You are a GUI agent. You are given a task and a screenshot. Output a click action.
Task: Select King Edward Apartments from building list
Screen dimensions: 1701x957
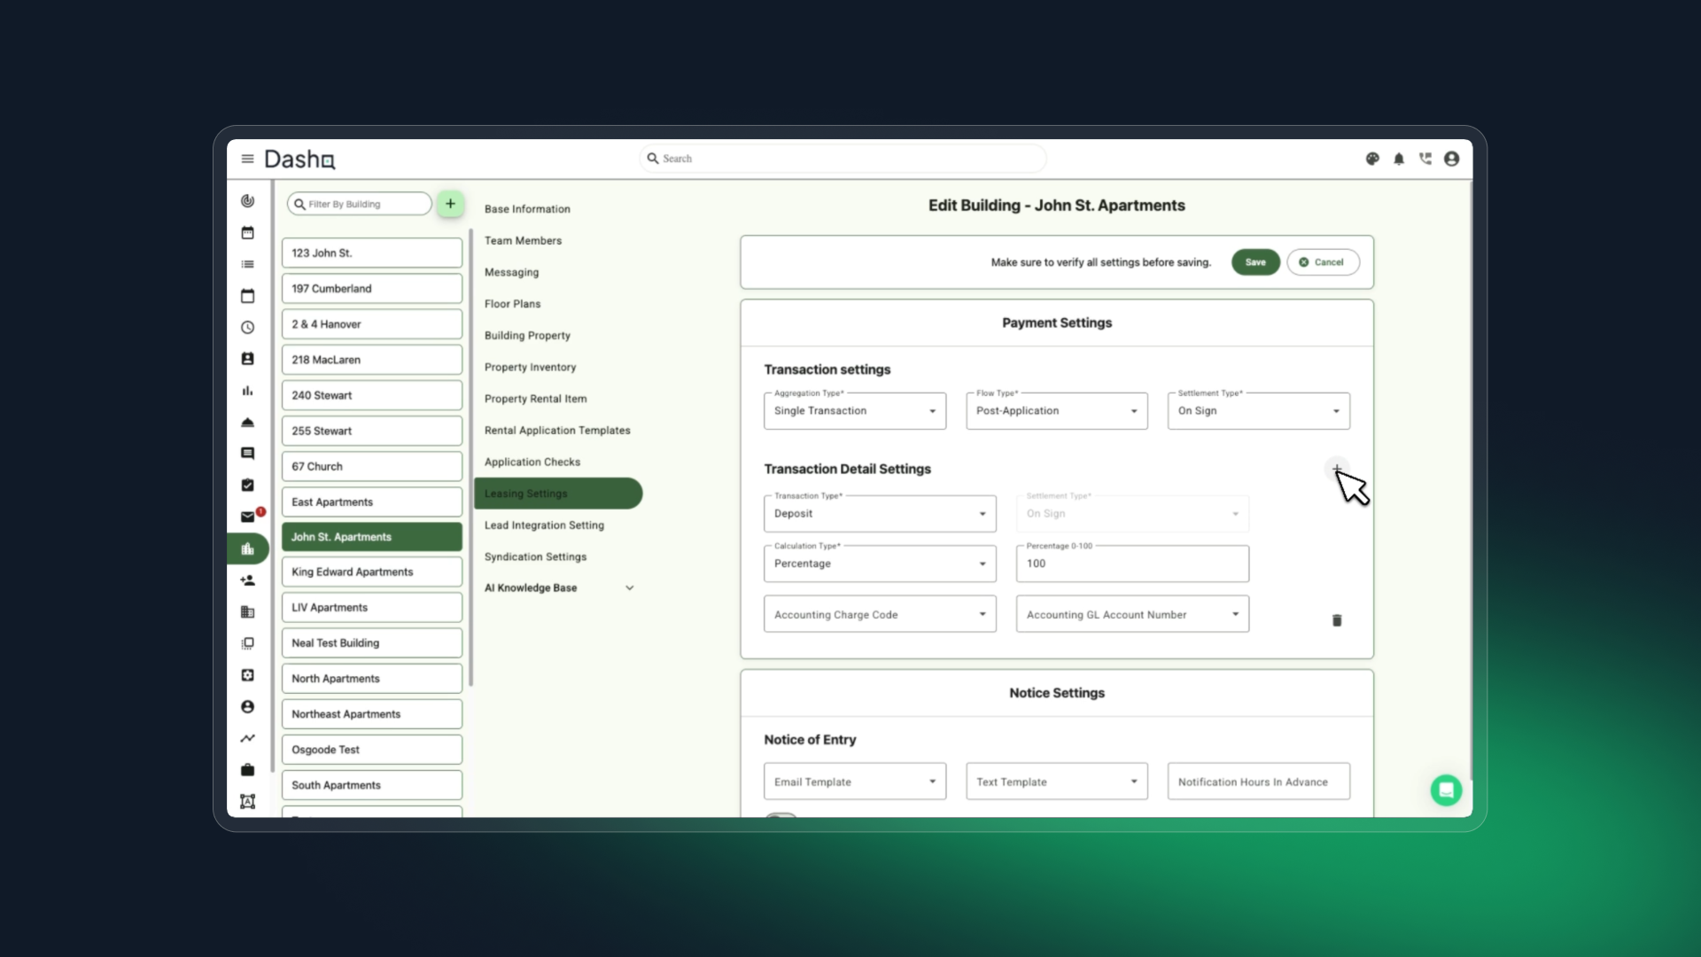(371, 572)
